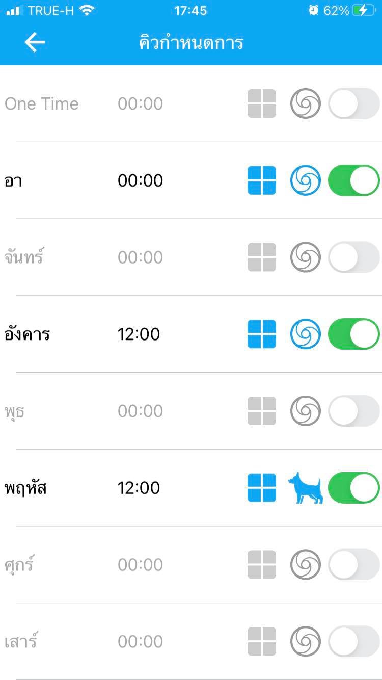This screenshot has width=382, height=680.
Task: Tap the dog mode icon for พฤหัส
Action: [306, 488]
